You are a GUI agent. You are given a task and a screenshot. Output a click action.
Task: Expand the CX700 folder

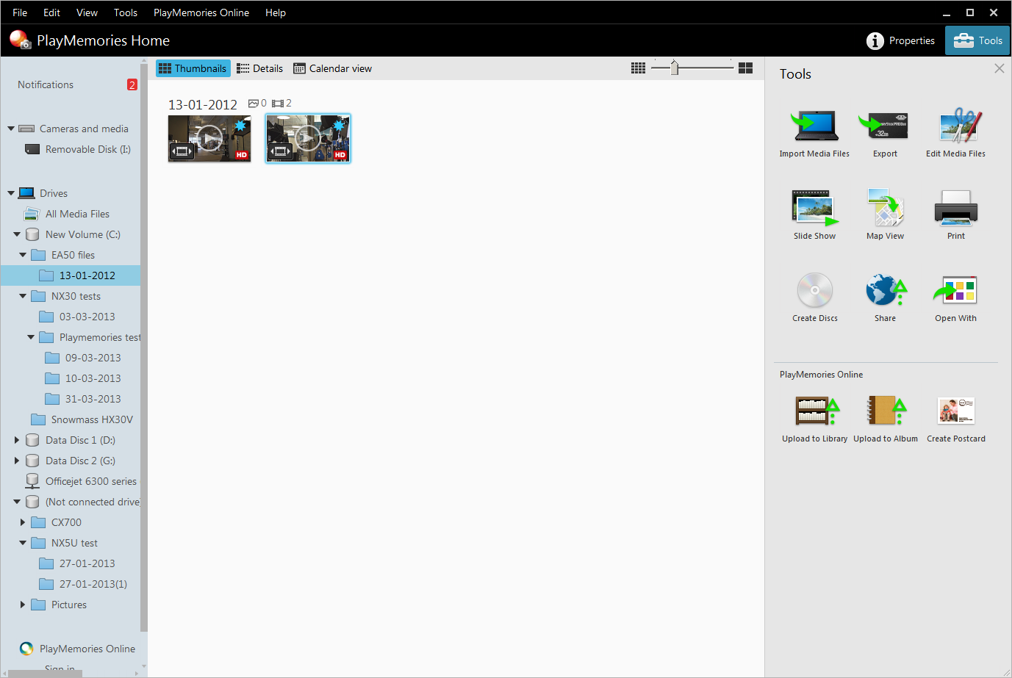click(23, 522)
